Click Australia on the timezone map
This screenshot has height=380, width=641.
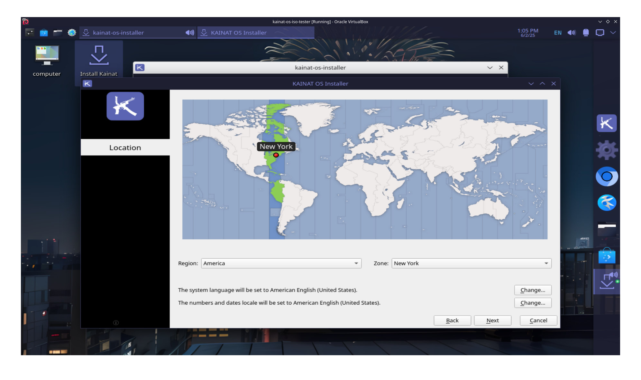point(488,209)
